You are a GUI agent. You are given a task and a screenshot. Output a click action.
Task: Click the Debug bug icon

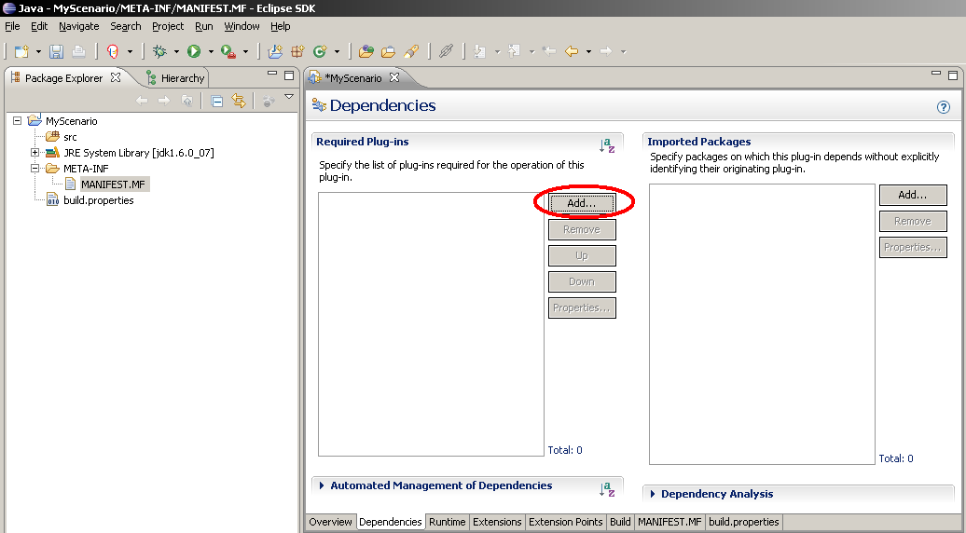159,51
